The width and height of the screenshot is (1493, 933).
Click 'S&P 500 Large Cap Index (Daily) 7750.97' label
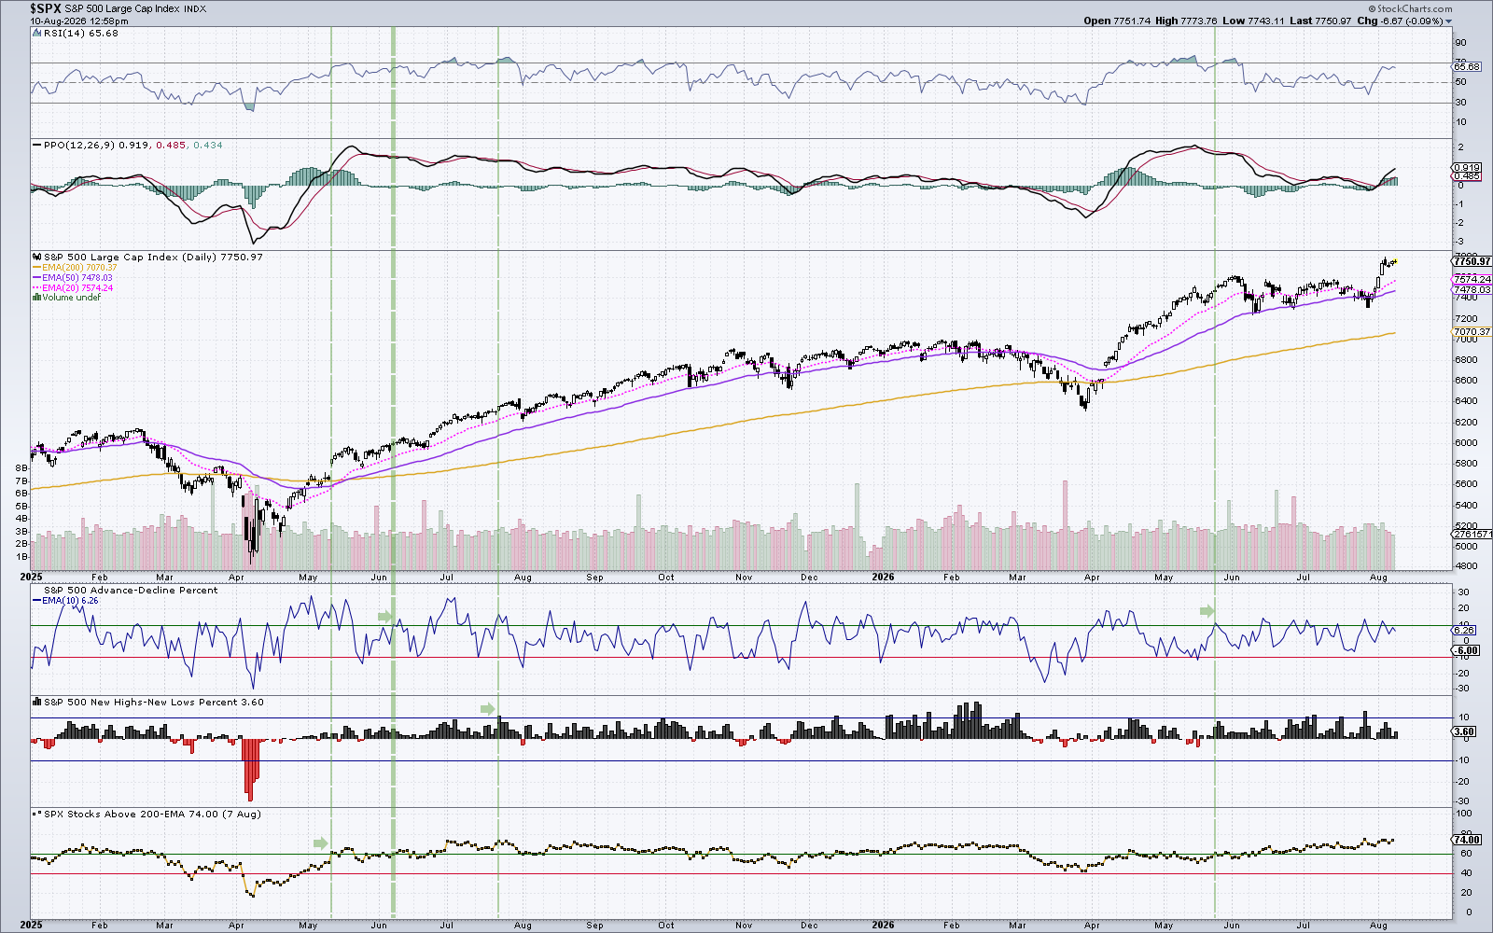click(153, 258)
